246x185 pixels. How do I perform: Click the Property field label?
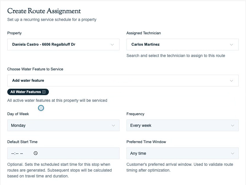pos(15,33)
